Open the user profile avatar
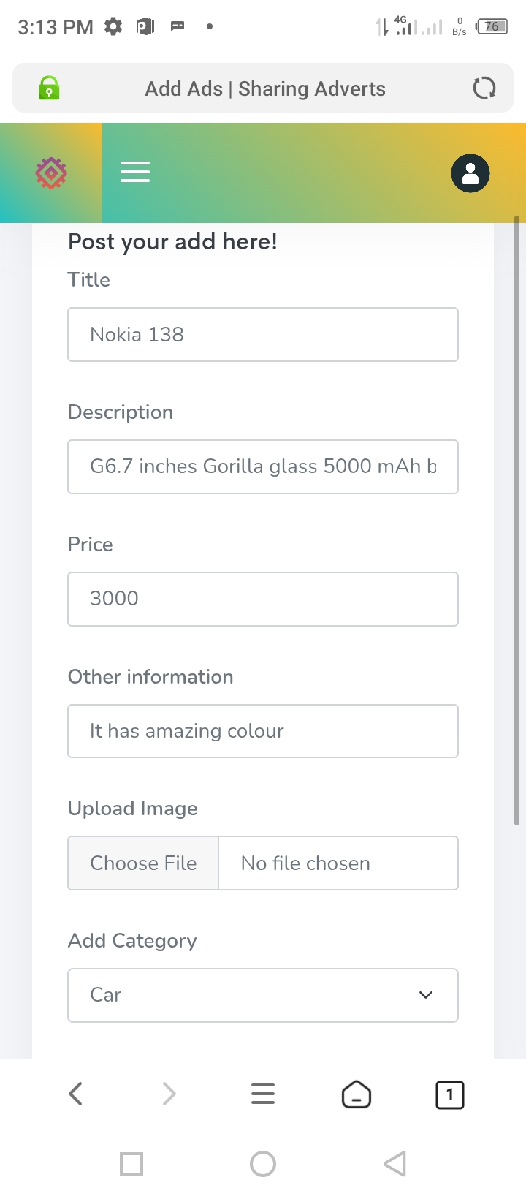Screen dimensions: 526x1199 tap(470, 173)
